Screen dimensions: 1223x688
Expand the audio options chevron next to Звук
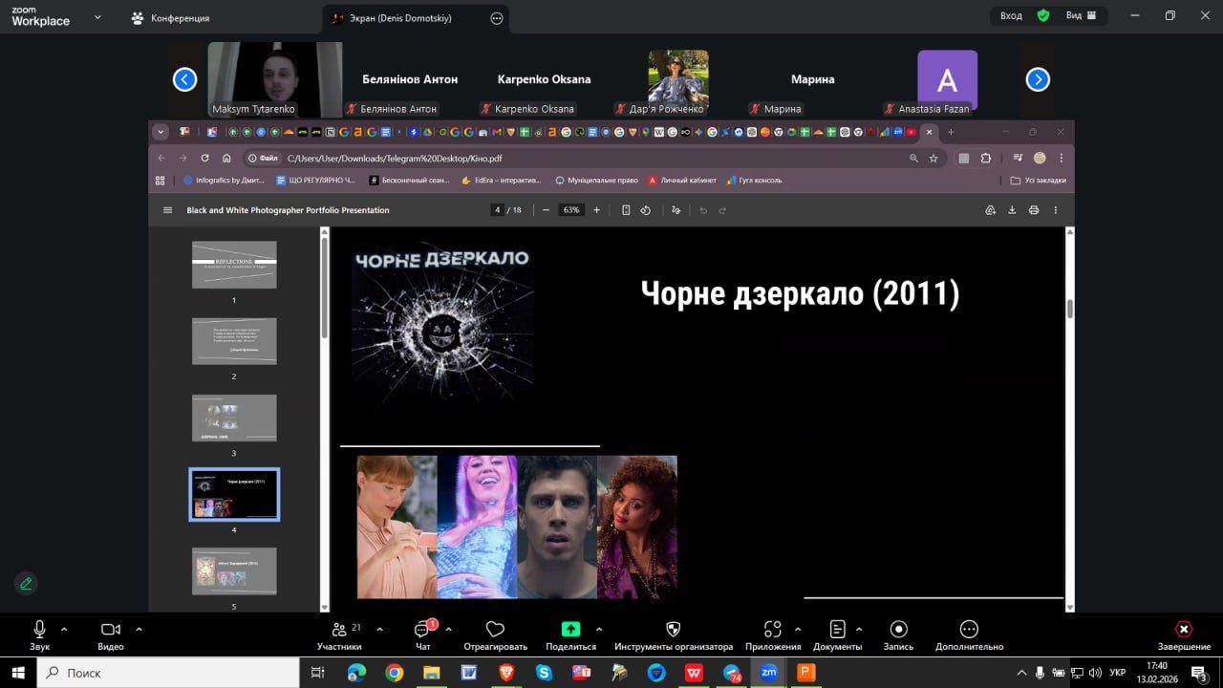point(64,629)
